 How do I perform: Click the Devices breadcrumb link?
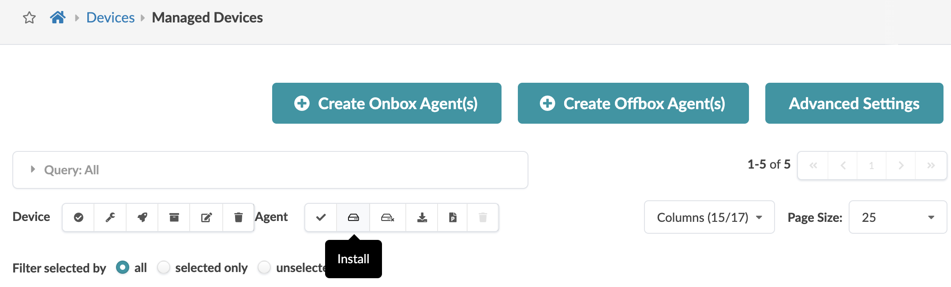(x=110, y=18)
